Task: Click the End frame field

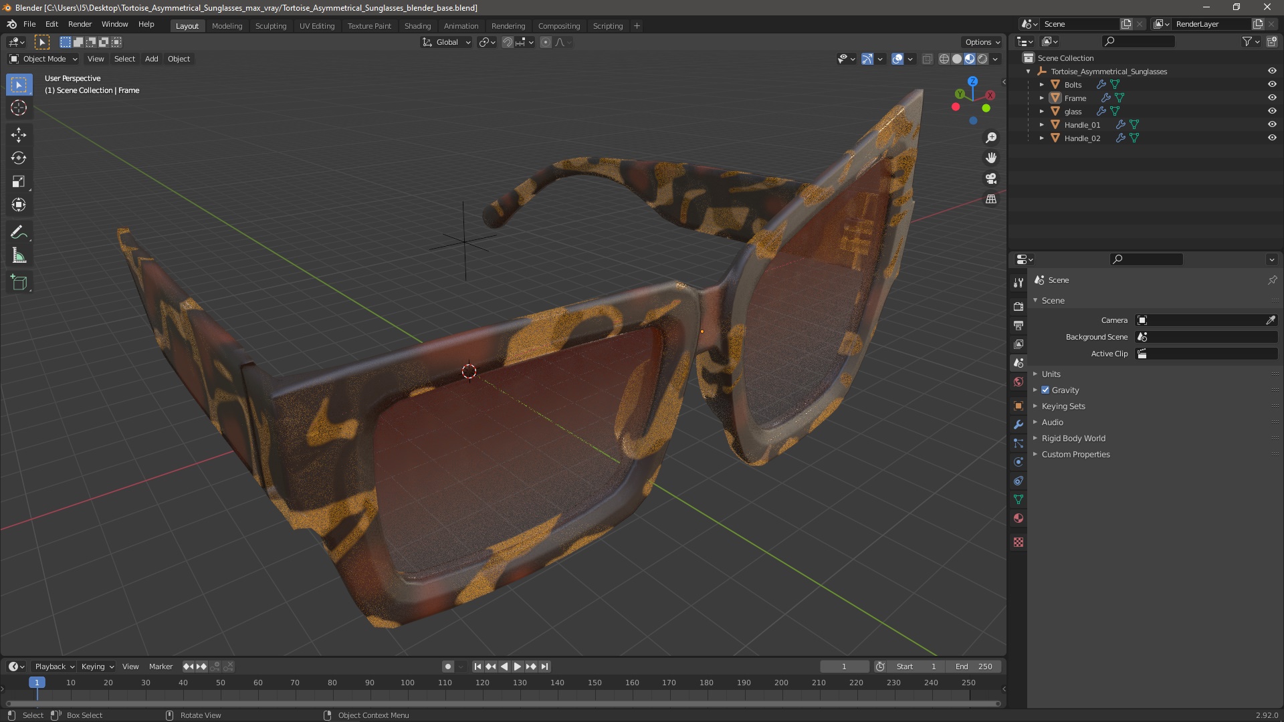Action: [974, 667]
